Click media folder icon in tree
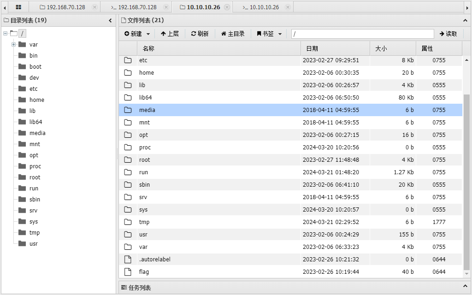Screen dimensions: 472x295 22,133
